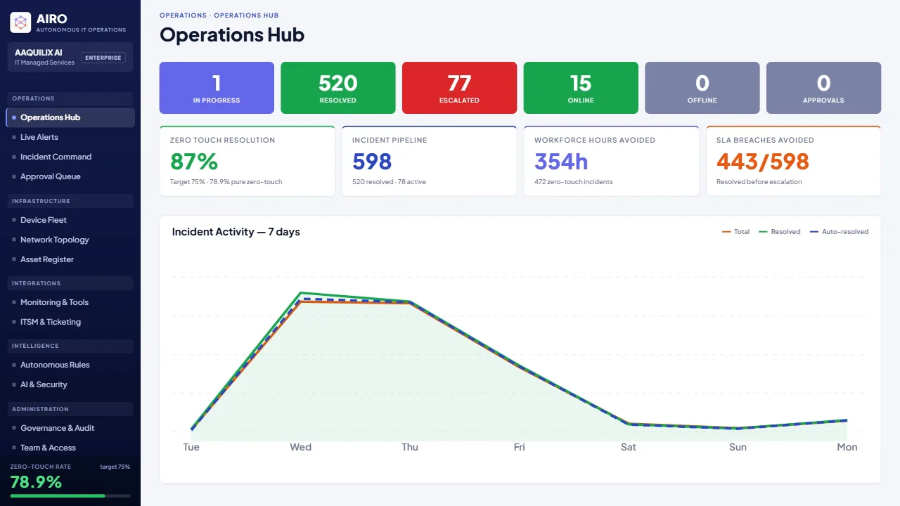Open Device Fleet

(x=70, y=220)
